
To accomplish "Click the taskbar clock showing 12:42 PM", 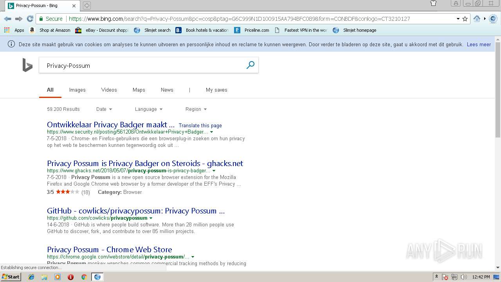I will tap(481, 277).
